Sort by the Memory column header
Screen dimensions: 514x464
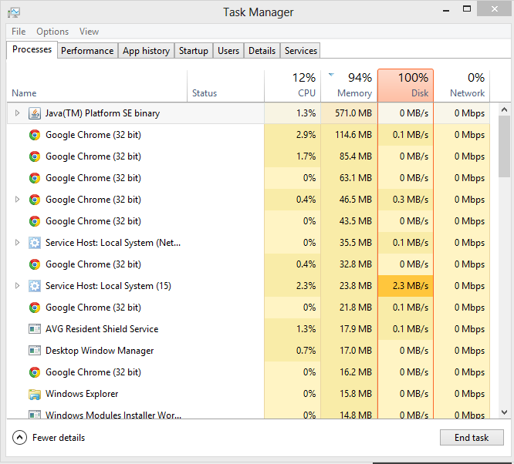coord(349,86)
